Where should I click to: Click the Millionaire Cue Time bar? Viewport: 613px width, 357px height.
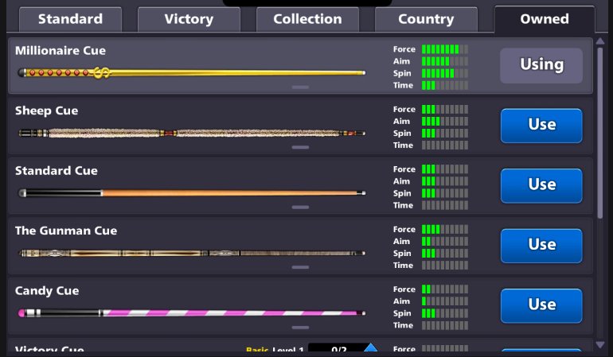445,85
